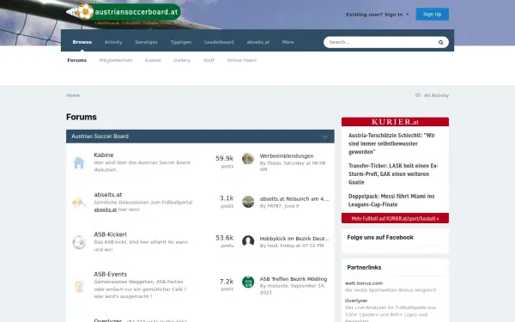Image resolution: width=515 pixels, height=322 pixels.
Task: Open Transfer-Ticker LASK headline
Action: tap(393, 173)
